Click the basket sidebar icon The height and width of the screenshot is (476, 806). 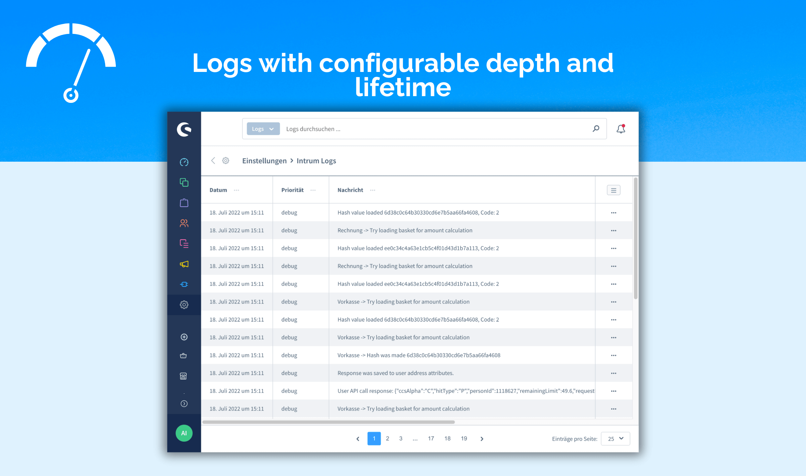183,356
